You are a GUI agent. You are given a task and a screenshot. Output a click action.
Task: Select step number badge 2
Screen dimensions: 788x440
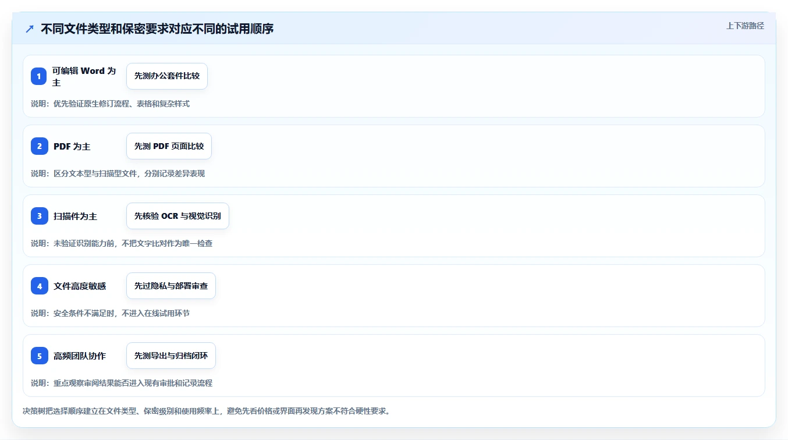coord(39,146)
